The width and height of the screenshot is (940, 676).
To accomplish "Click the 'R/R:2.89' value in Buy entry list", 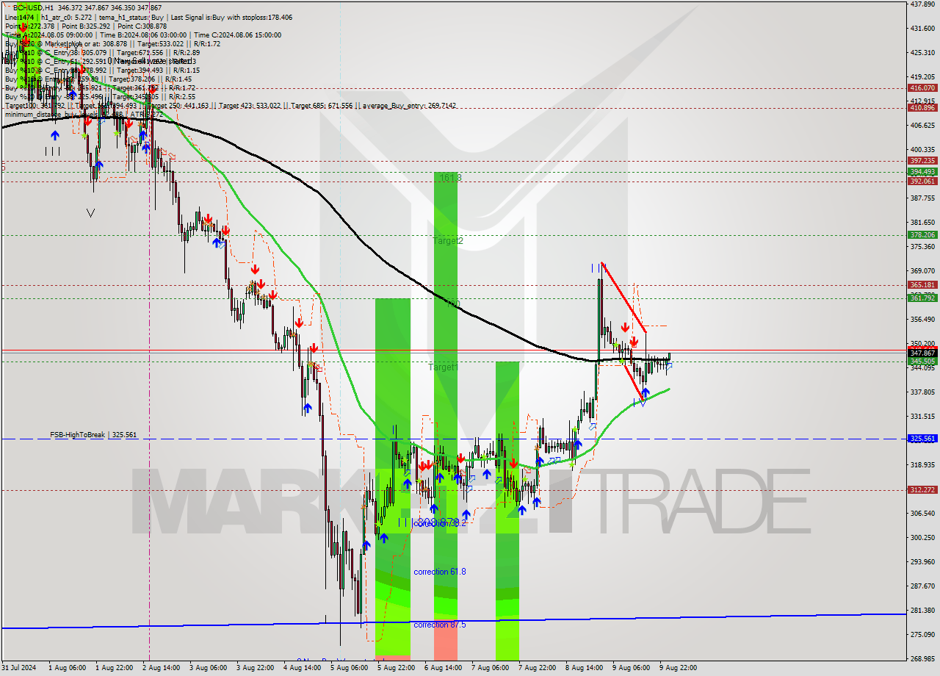I will 186,52.
